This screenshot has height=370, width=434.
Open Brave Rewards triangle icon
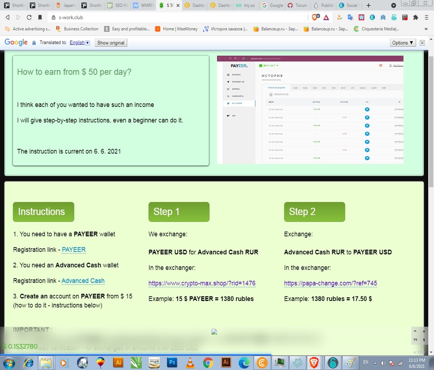click(326, 17)
